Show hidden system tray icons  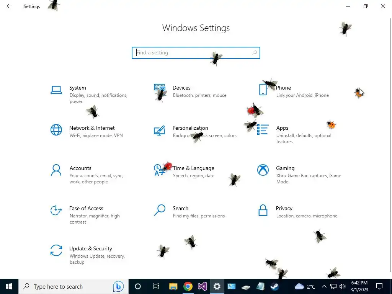click(324, 286)
